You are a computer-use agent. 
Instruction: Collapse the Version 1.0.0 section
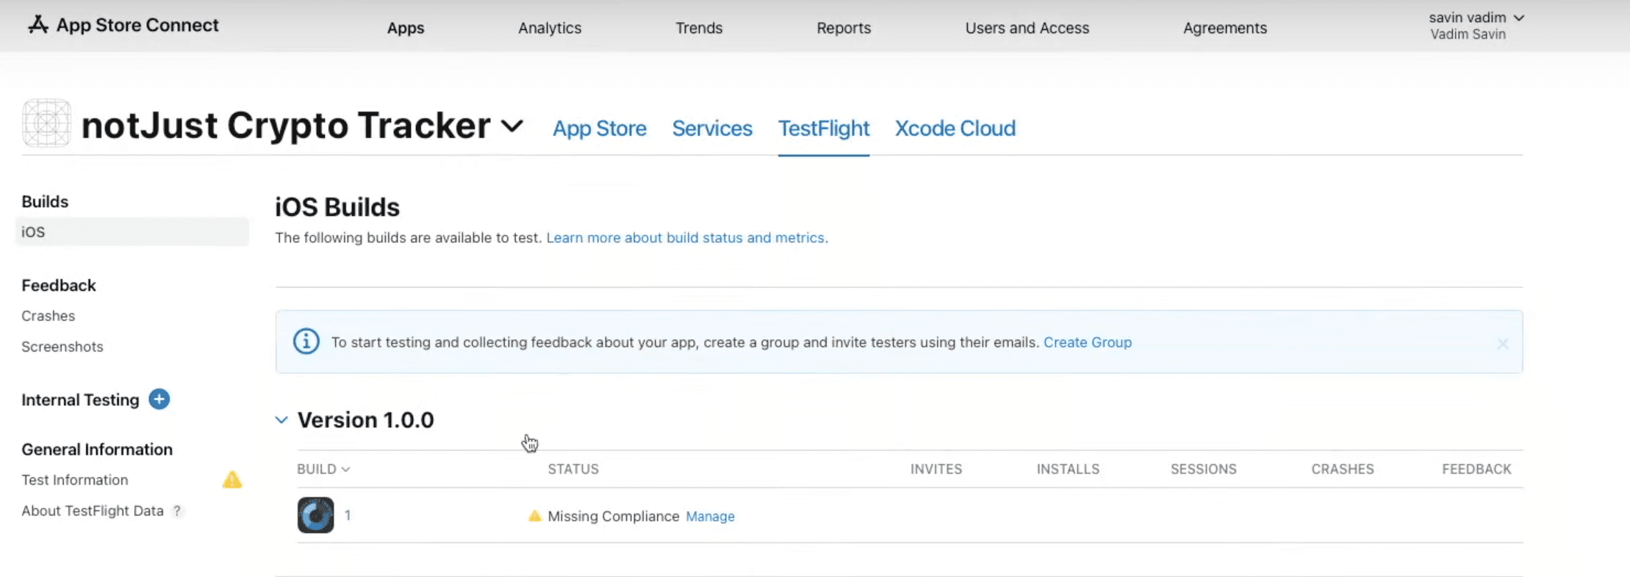pyautogui.click(x=281, y=420)
